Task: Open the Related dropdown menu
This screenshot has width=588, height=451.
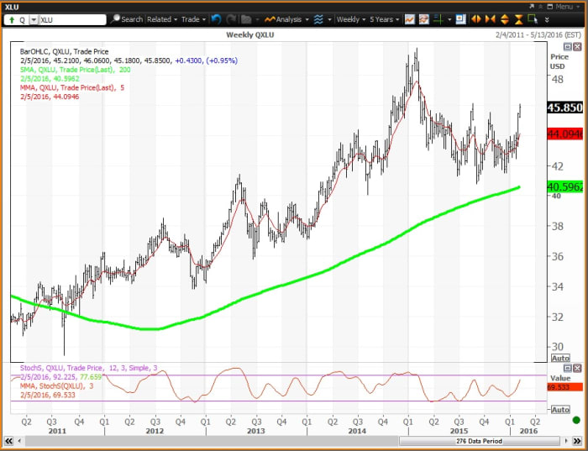Action: pos(161,18)
